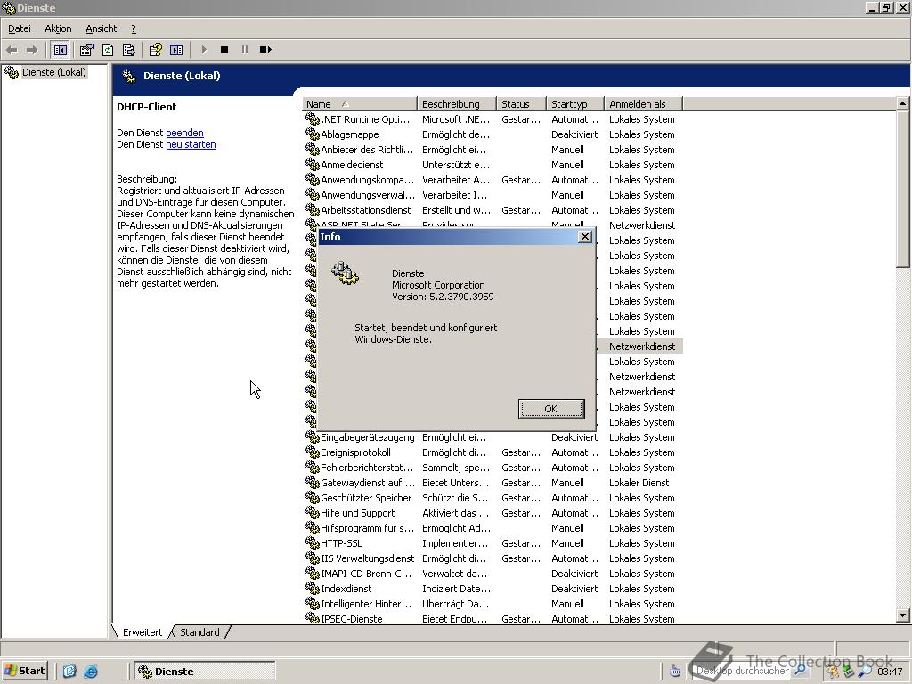This screenshot has height=684, width=912.
Task: Open the Aktion menu
Action: (58, 28)
